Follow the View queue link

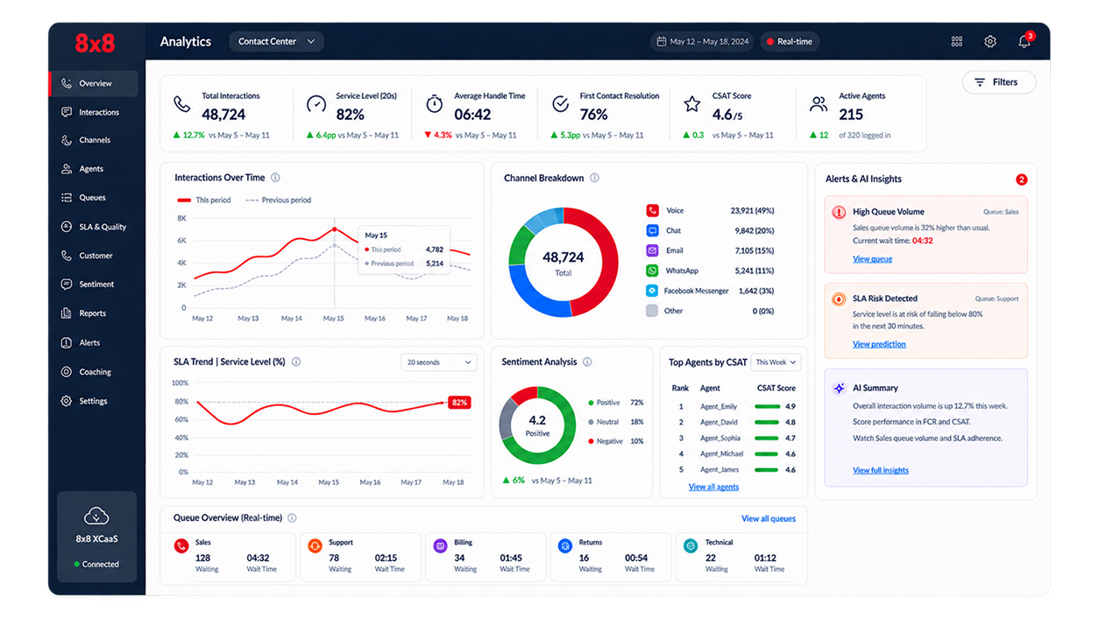coord(872,259)
